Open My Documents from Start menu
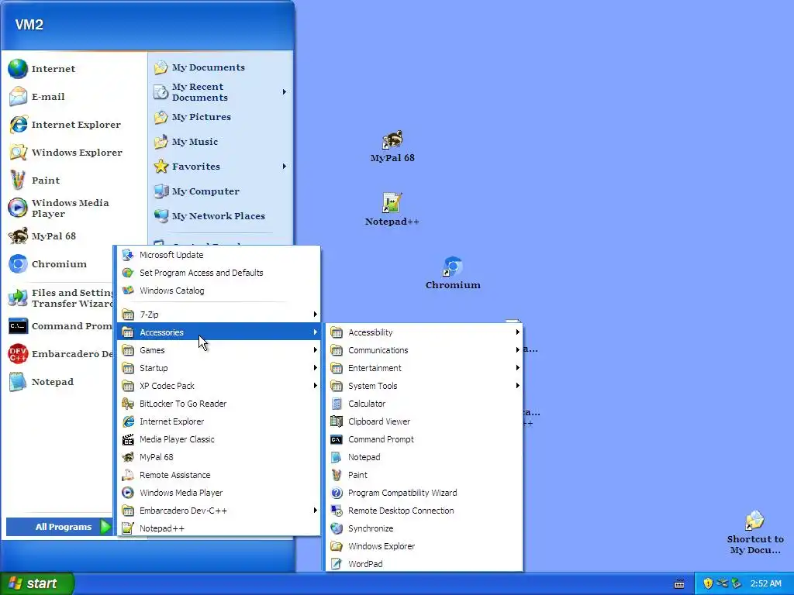Screen dimensions: 794x595 pos(220,67)
